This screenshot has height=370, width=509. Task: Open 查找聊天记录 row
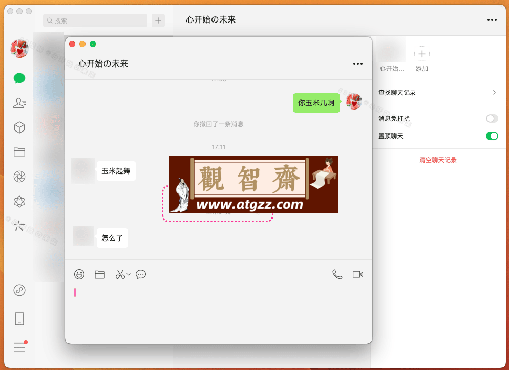point(438,93)
